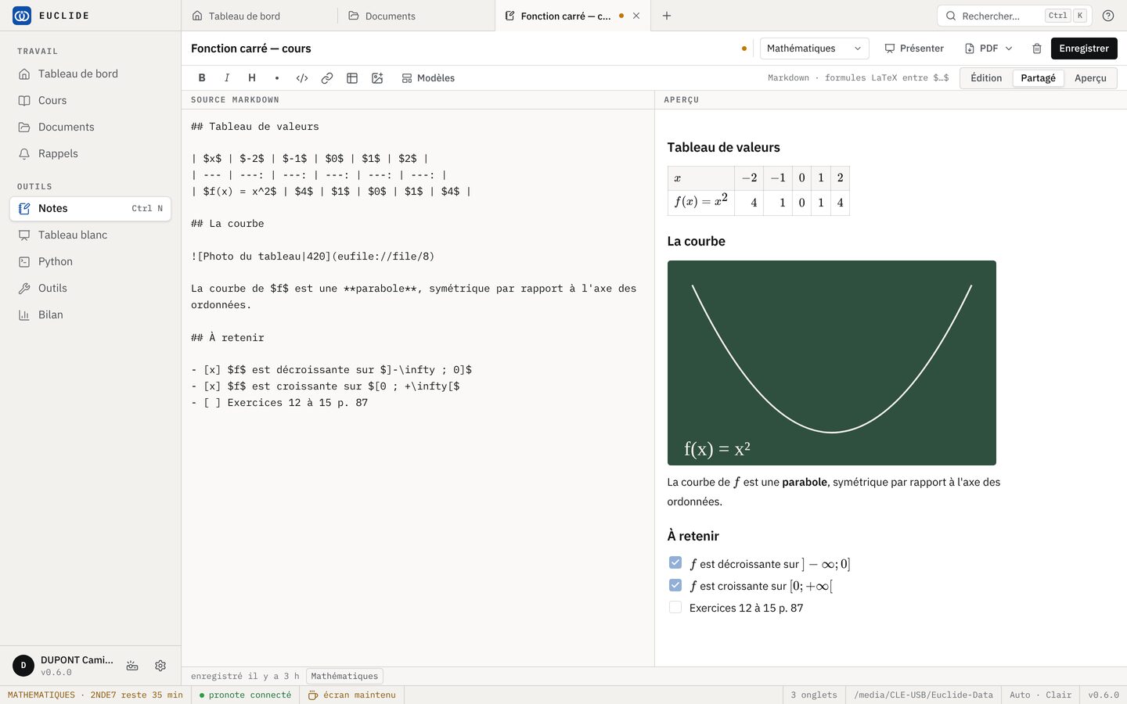Open Rappels in the sidebar
The width and height of the screenshot is (1127, 704).
click(91, 153)
